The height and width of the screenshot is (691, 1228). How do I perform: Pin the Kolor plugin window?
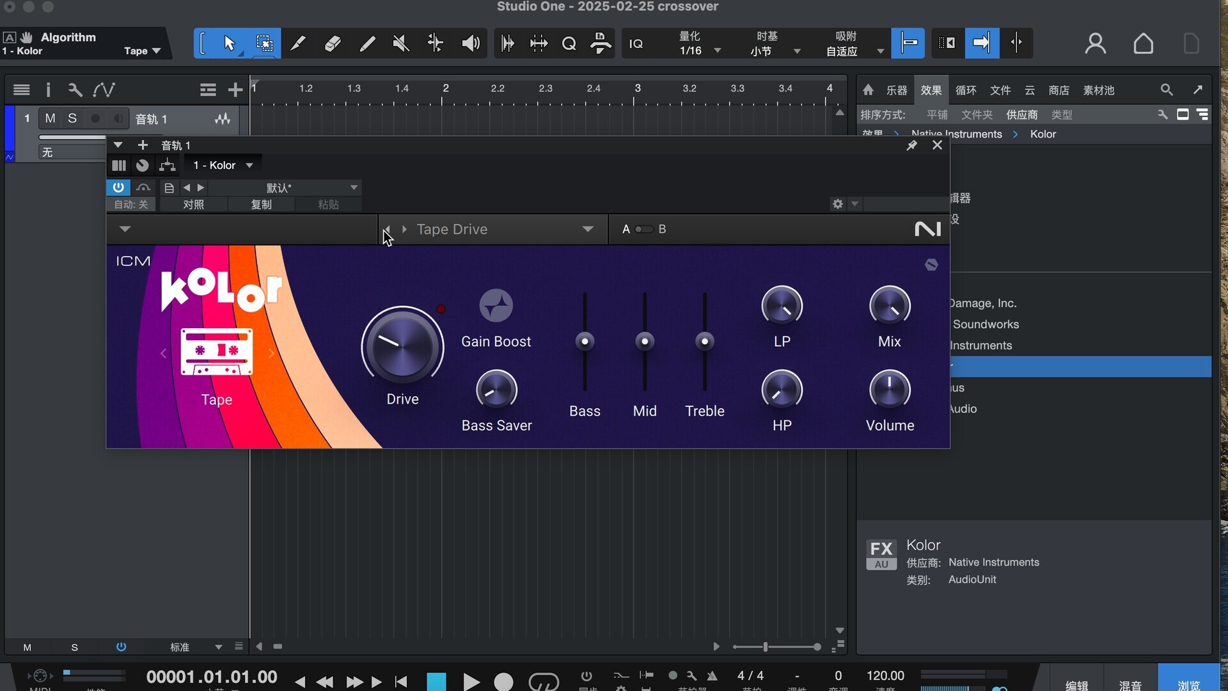911,145
